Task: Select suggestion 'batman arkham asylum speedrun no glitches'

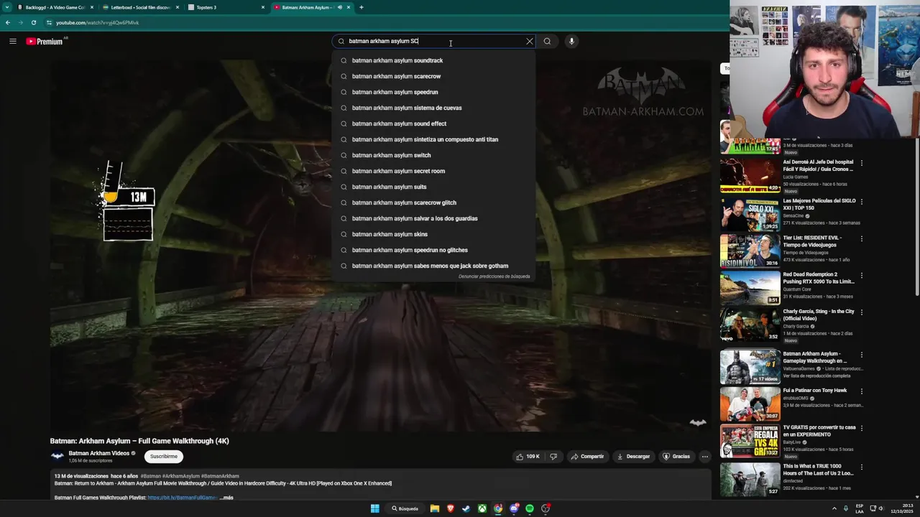Action: (434, 250)
